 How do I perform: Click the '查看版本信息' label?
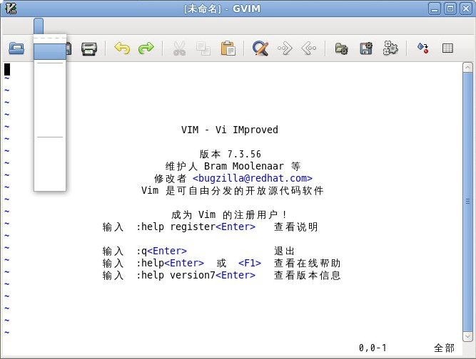point(307,275)
